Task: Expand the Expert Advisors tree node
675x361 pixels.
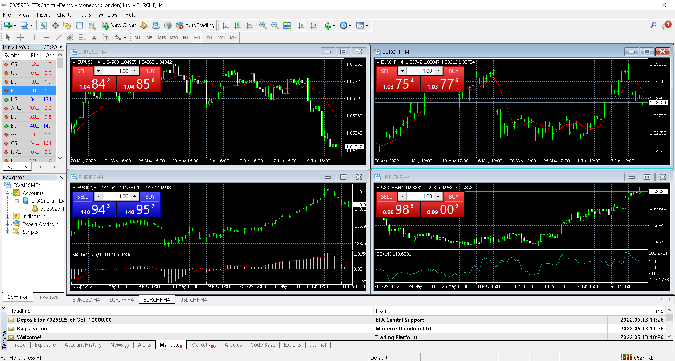Action: pos(7,224)
